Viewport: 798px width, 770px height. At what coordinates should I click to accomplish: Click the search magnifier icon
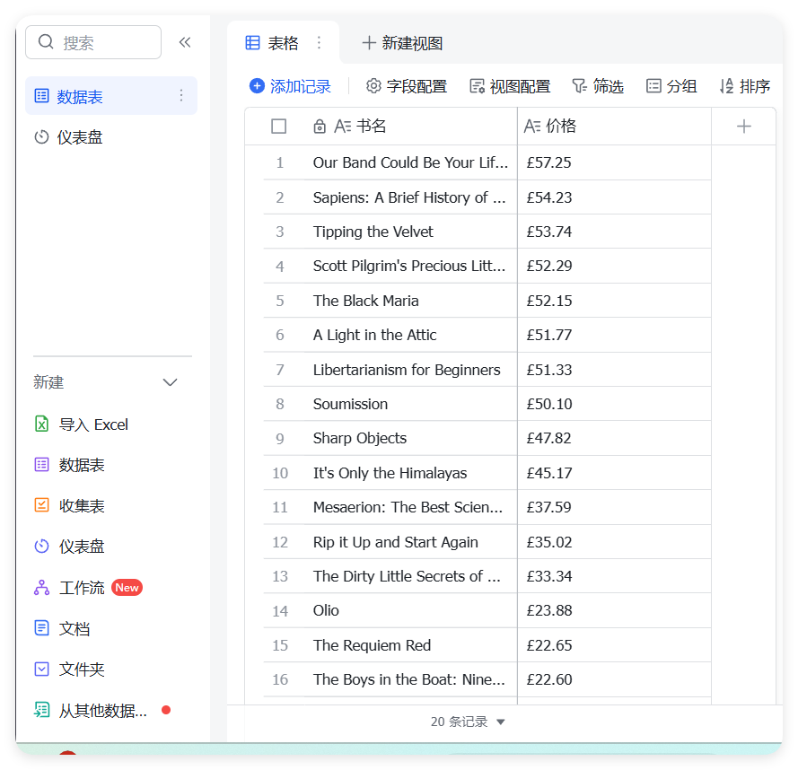point(46,42)
